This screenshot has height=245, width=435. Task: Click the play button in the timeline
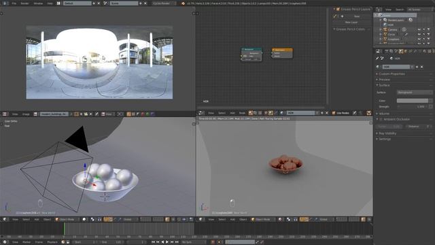[167, 242]
